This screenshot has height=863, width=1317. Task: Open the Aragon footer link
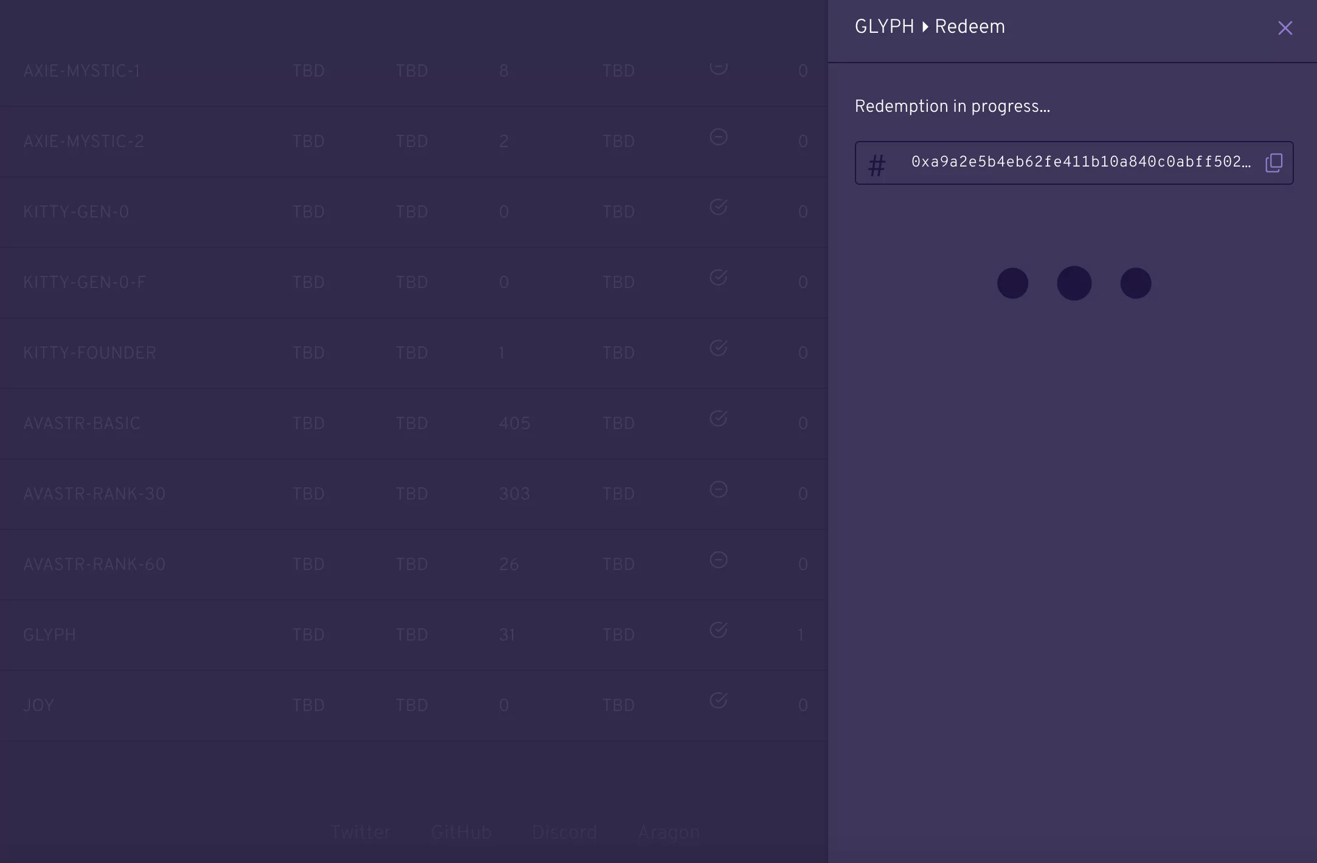point(669,833)
